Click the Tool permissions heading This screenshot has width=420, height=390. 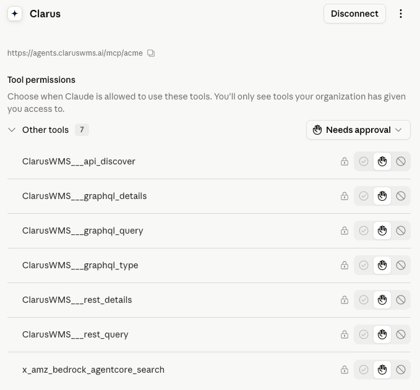click(41, 80)
